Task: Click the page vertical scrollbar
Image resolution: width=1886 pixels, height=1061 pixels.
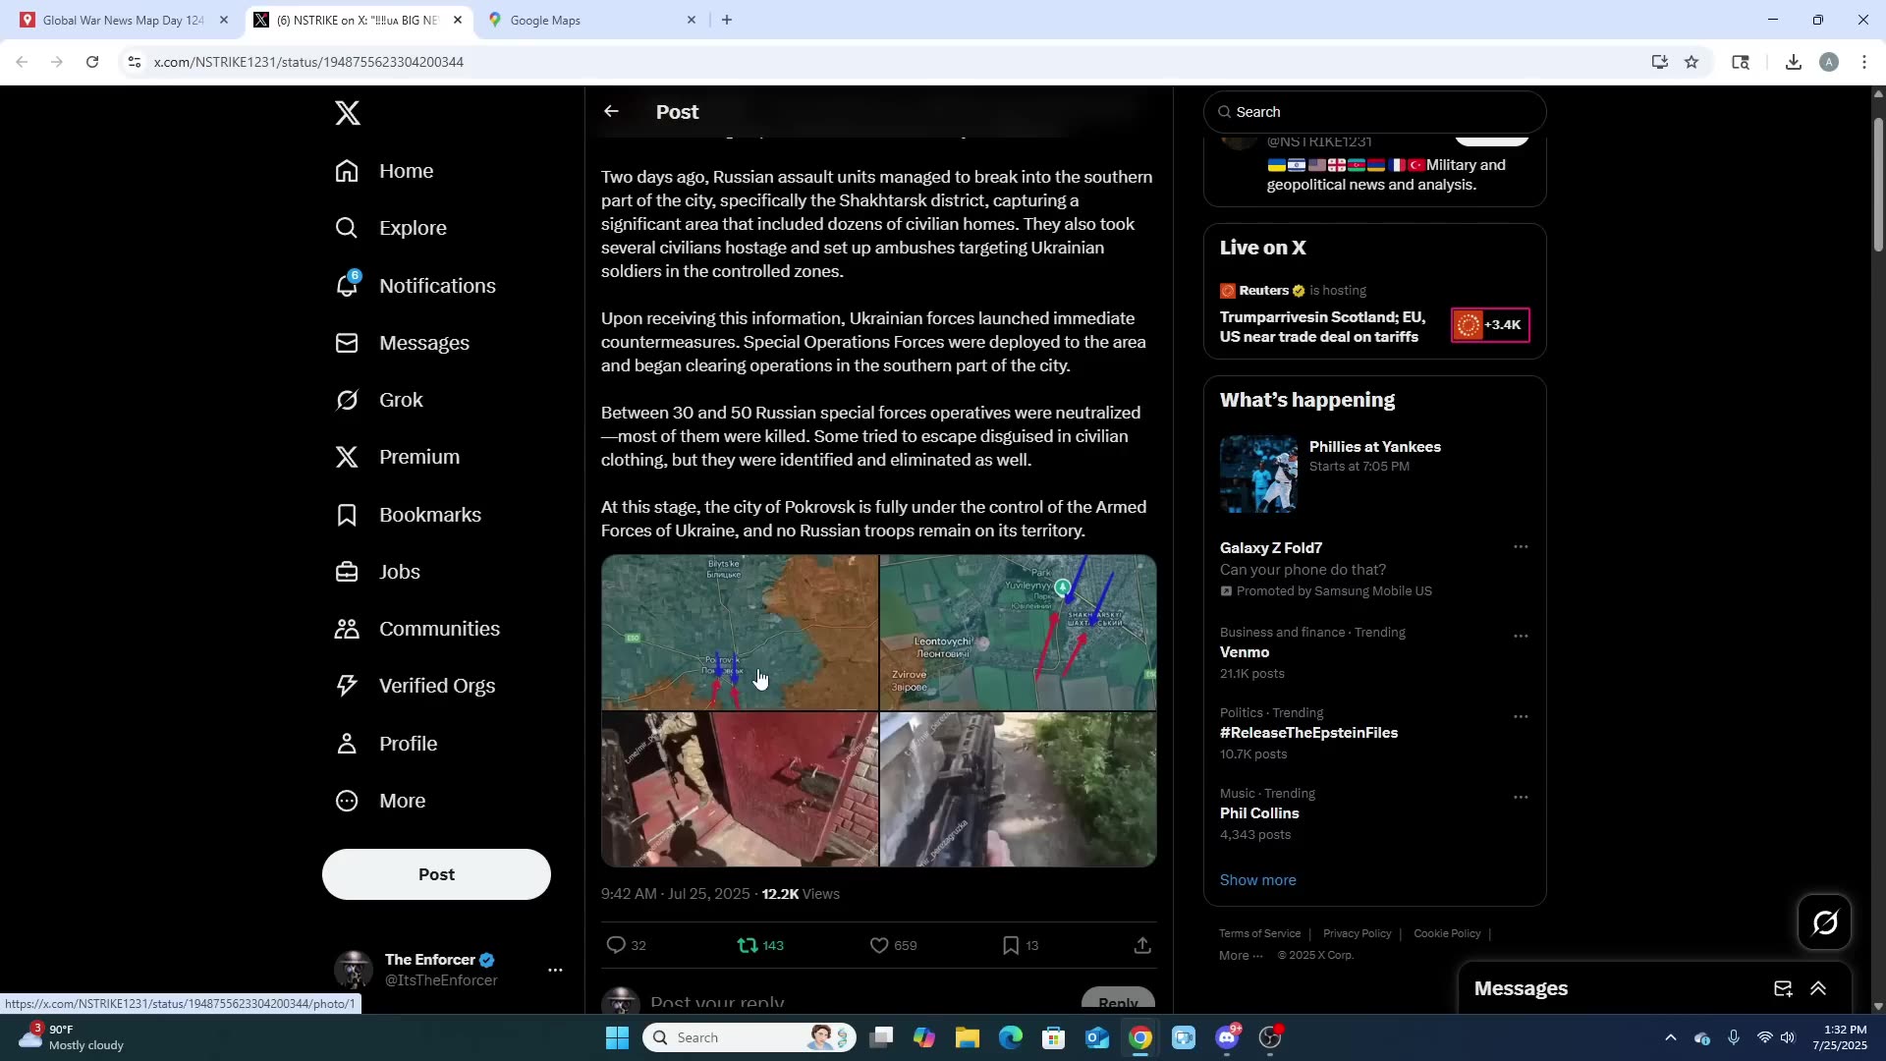Action: click(x=1878, y=185)
